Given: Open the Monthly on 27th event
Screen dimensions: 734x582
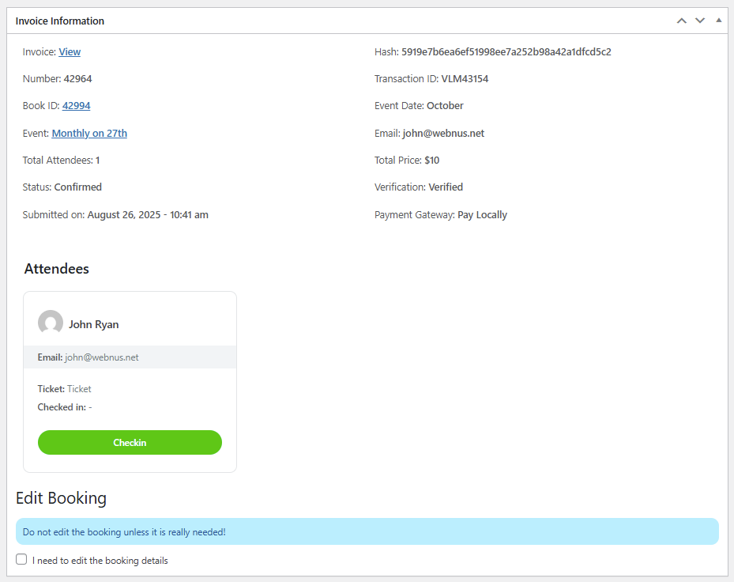Looking at the screenshot, I should (x=88, y=133).
